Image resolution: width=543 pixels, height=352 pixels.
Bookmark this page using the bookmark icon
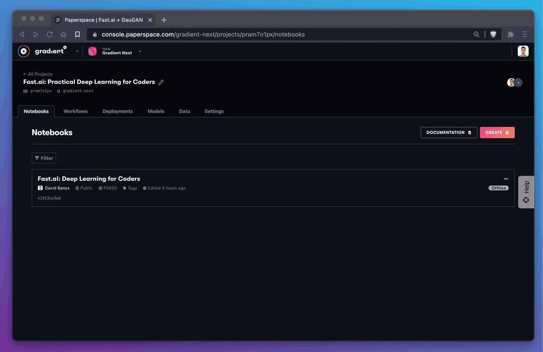[77, 34]
